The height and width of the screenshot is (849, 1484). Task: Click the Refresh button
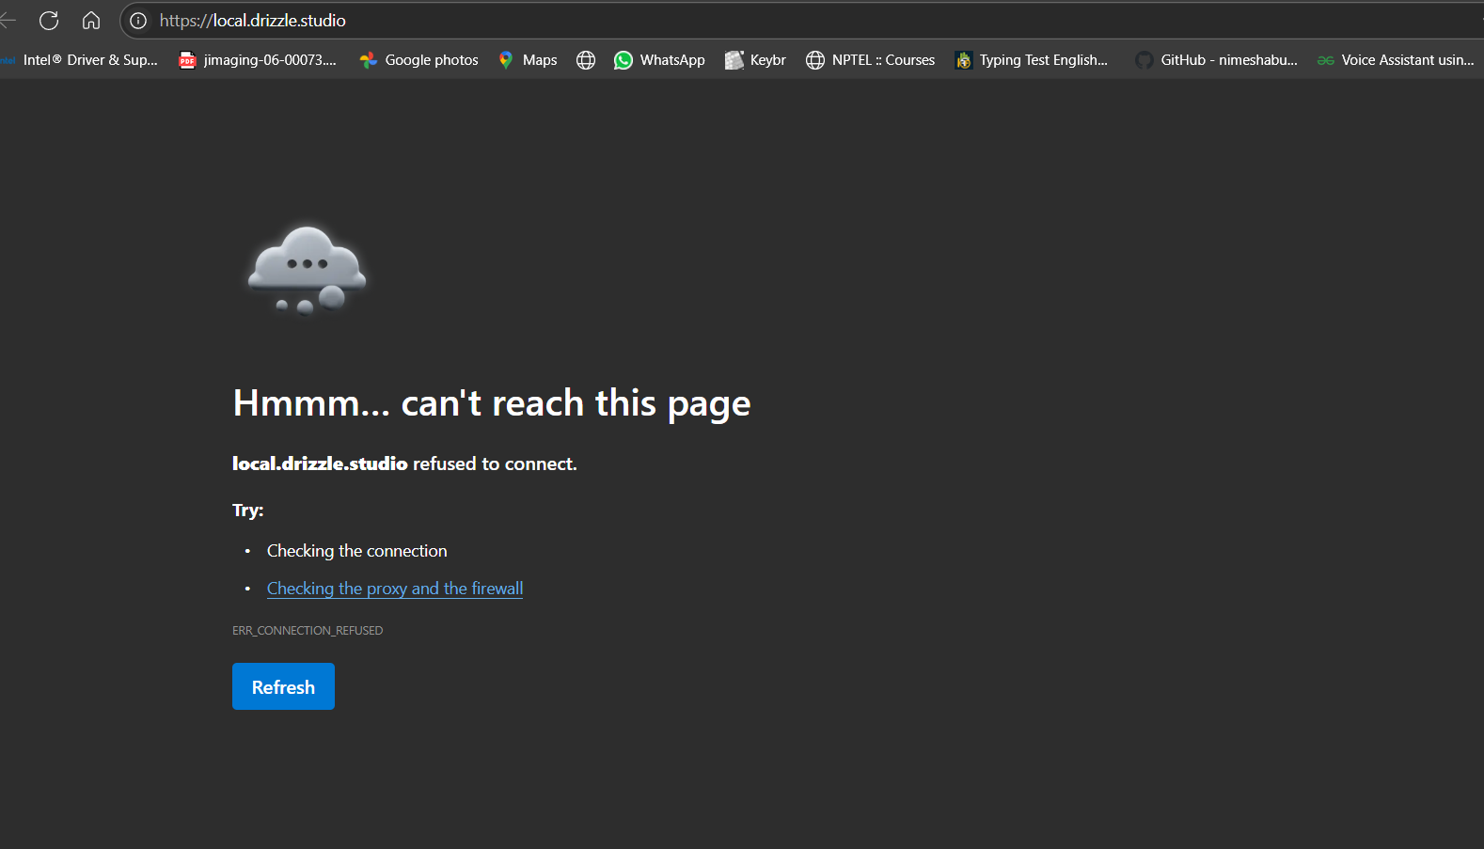[x=283, y=686]
